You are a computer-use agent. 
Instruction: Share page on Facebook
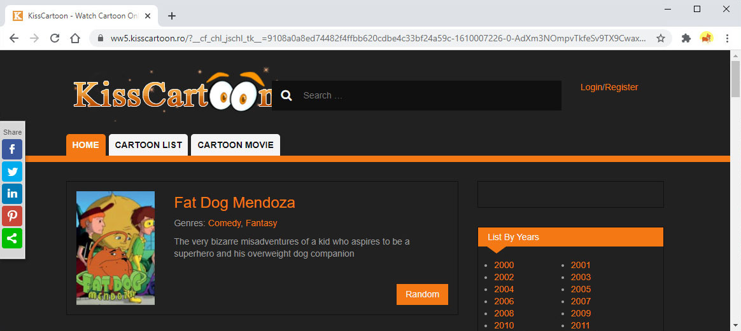point(12,149)
